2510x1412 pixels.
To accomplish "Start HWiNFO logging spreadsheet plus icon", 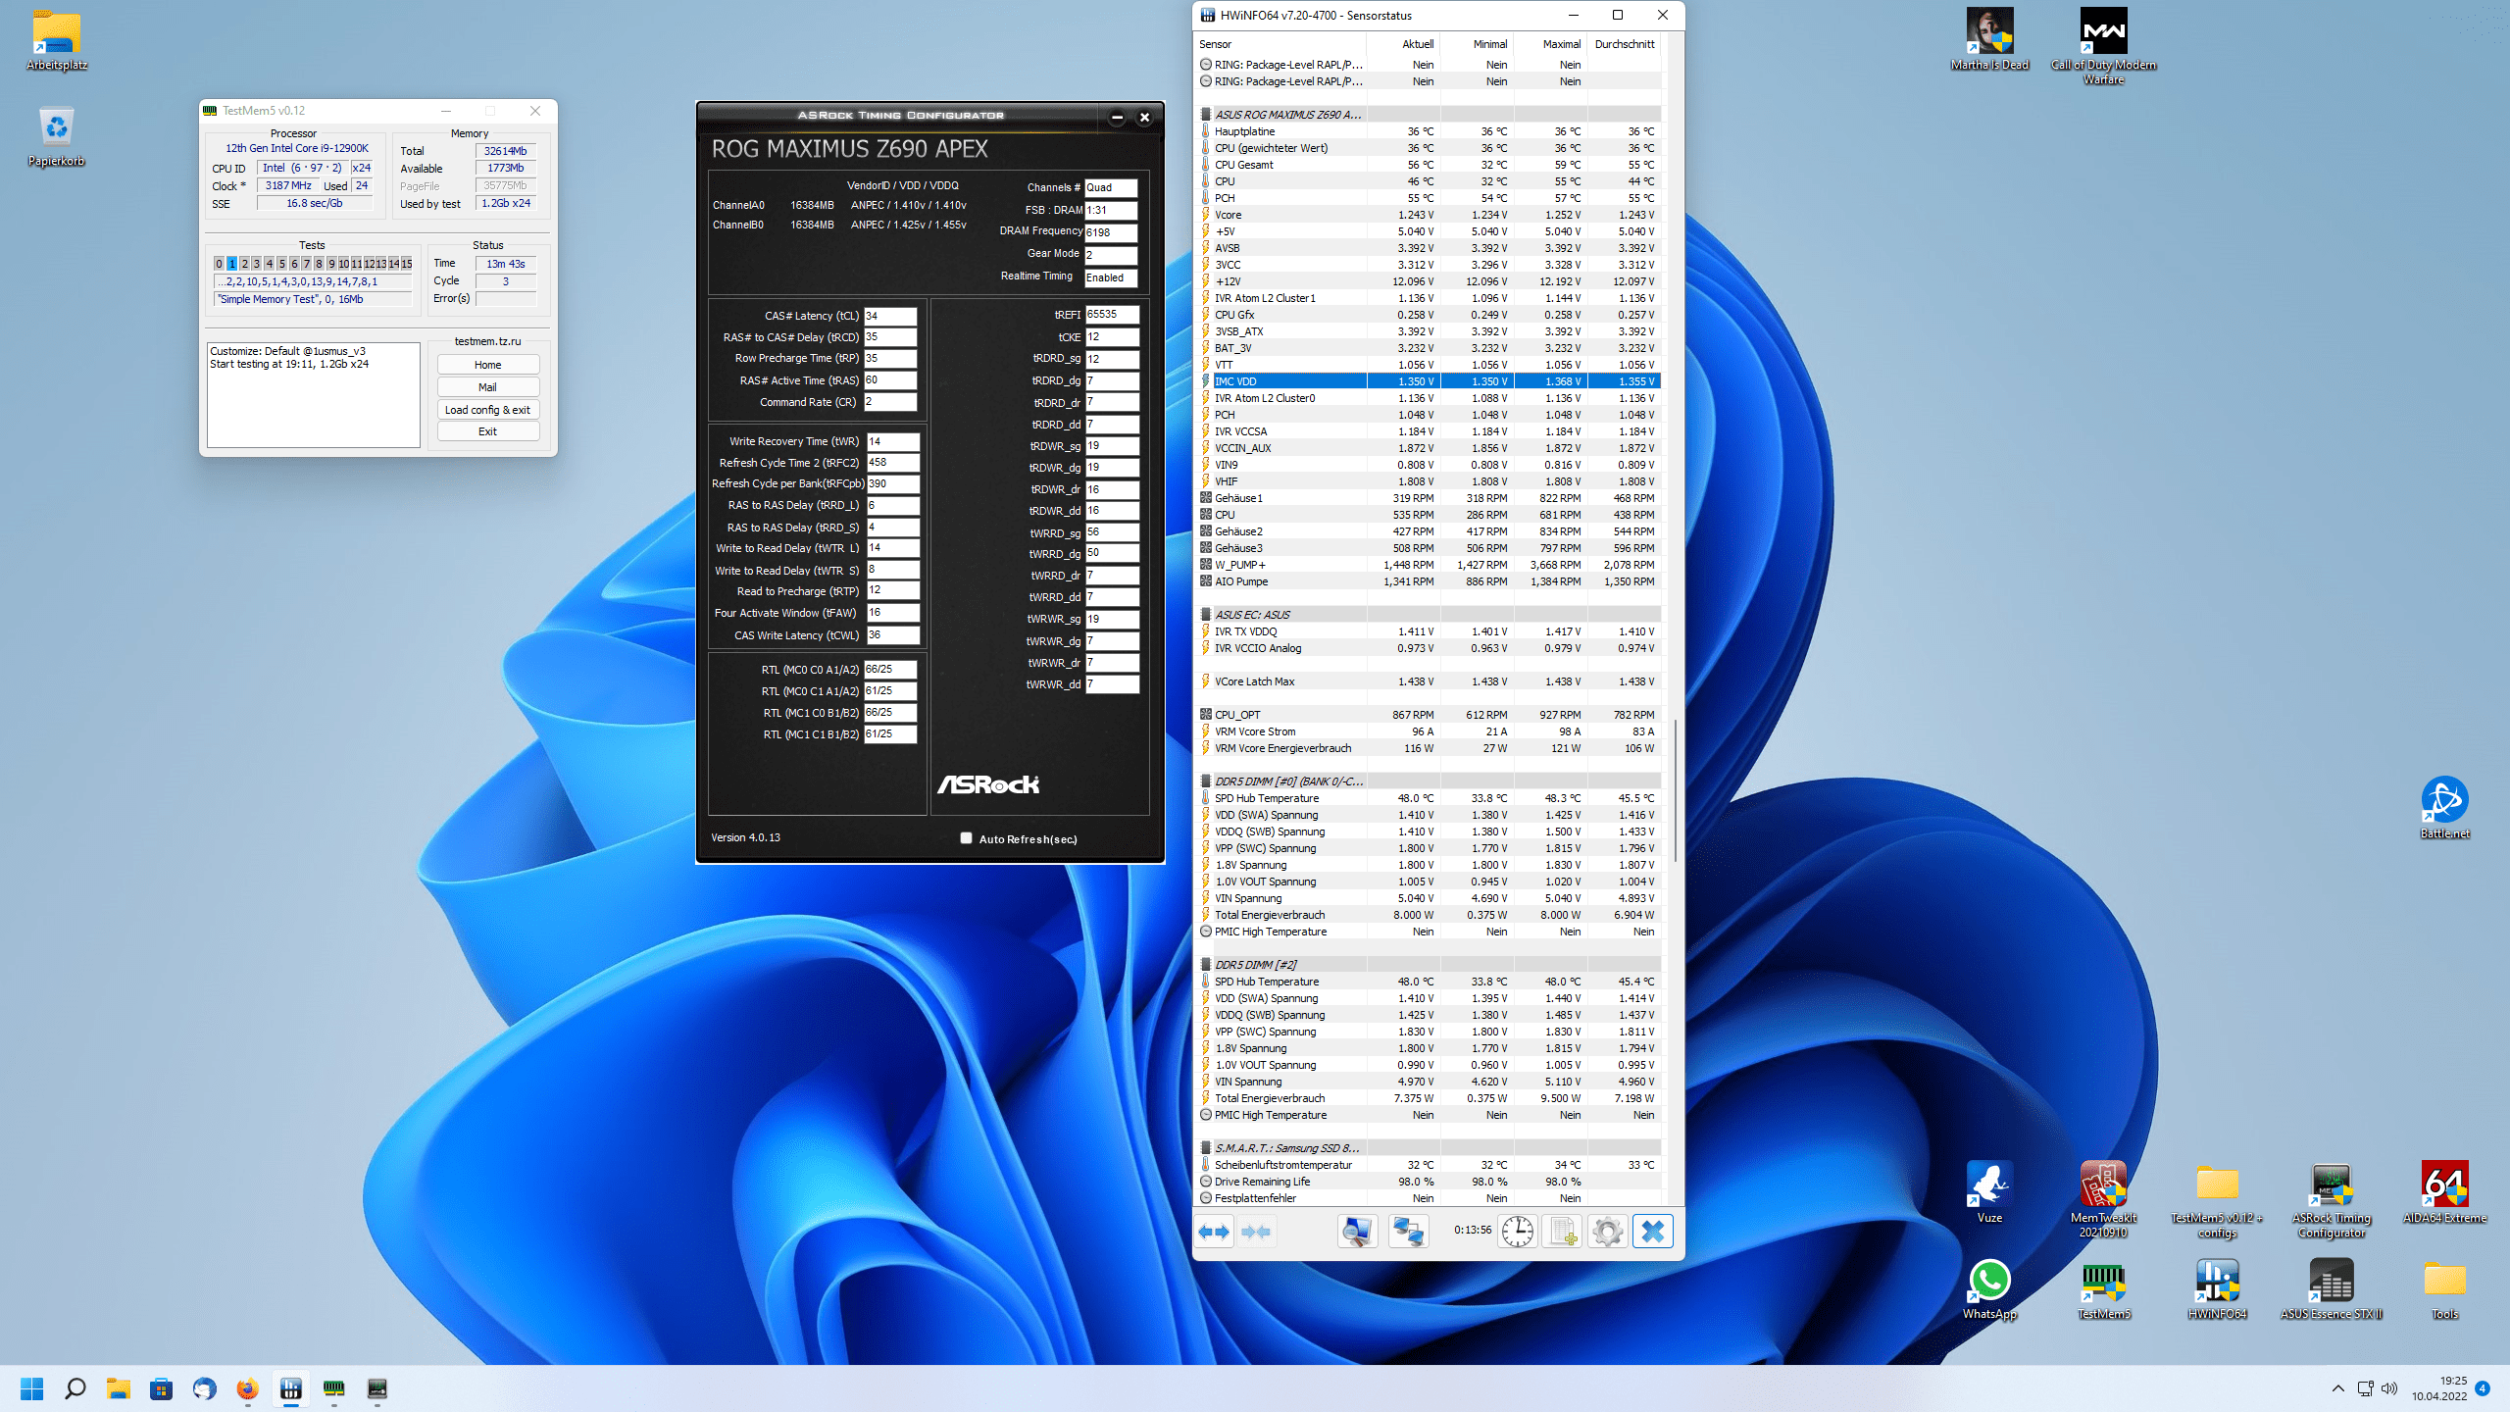I will [1562, 1231].
